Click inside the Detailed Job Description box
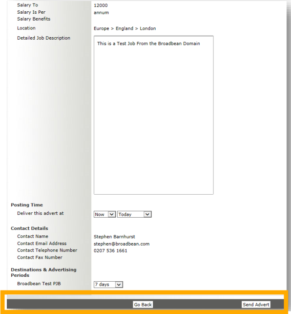 (153, 115)
